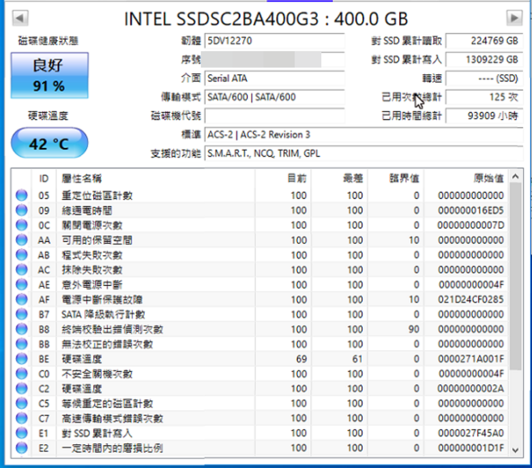Image resolution: width=532 pixels, height=468 pixels.
Task: Click threshold value 90 in row B8
Action: [x=414, y=330]
